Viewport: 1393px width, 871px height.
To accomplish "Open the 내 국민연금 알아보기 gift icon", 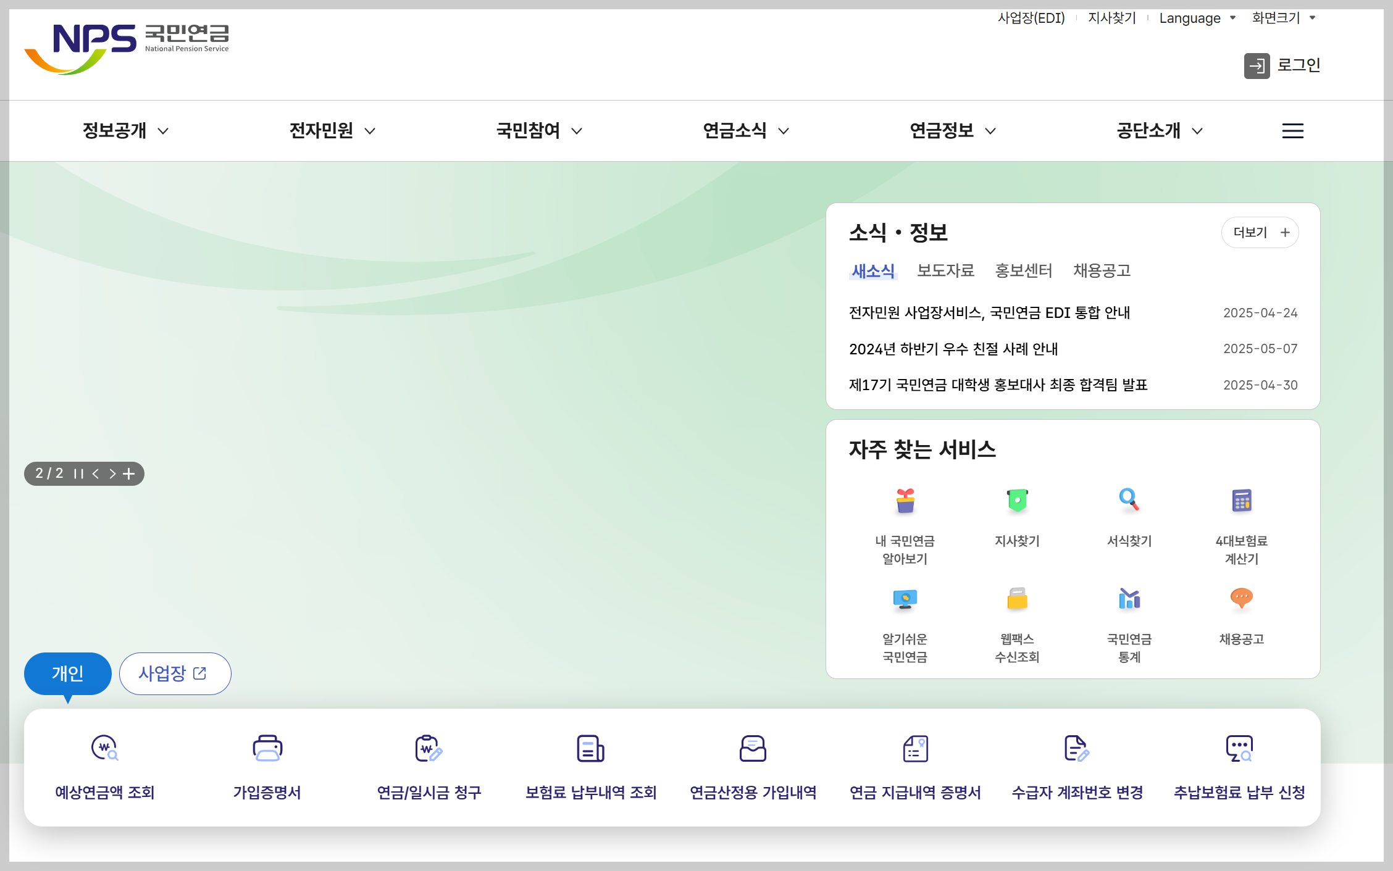I will tap(905, 501).
